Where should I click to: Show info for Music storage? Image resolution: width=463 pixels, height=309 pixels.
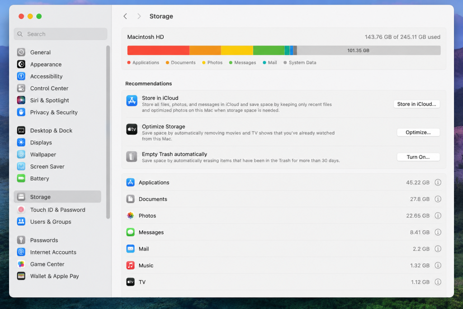coord(438,265)
